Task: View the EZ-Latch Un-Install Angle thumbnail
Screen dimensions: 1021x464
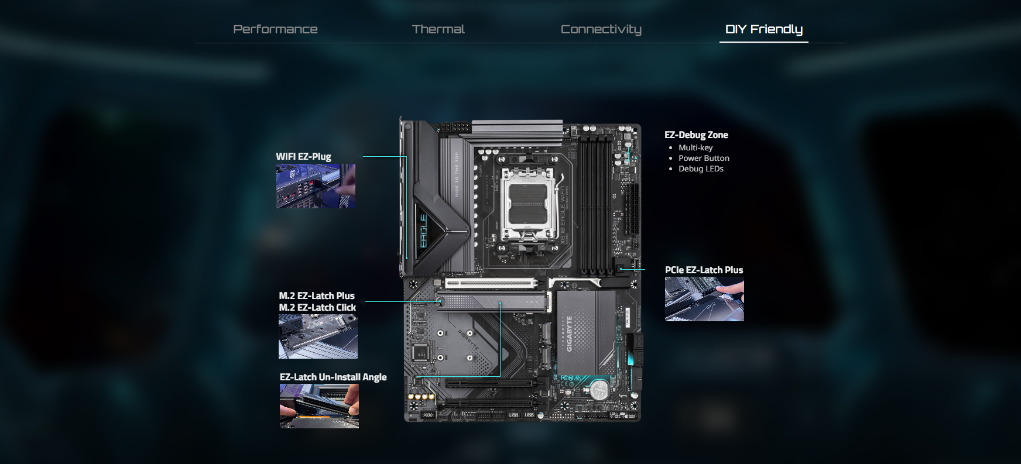Action: [319, 406]
